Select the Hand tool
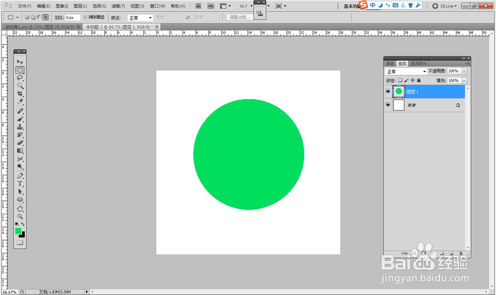496x295 pixels. click(20, 209)
